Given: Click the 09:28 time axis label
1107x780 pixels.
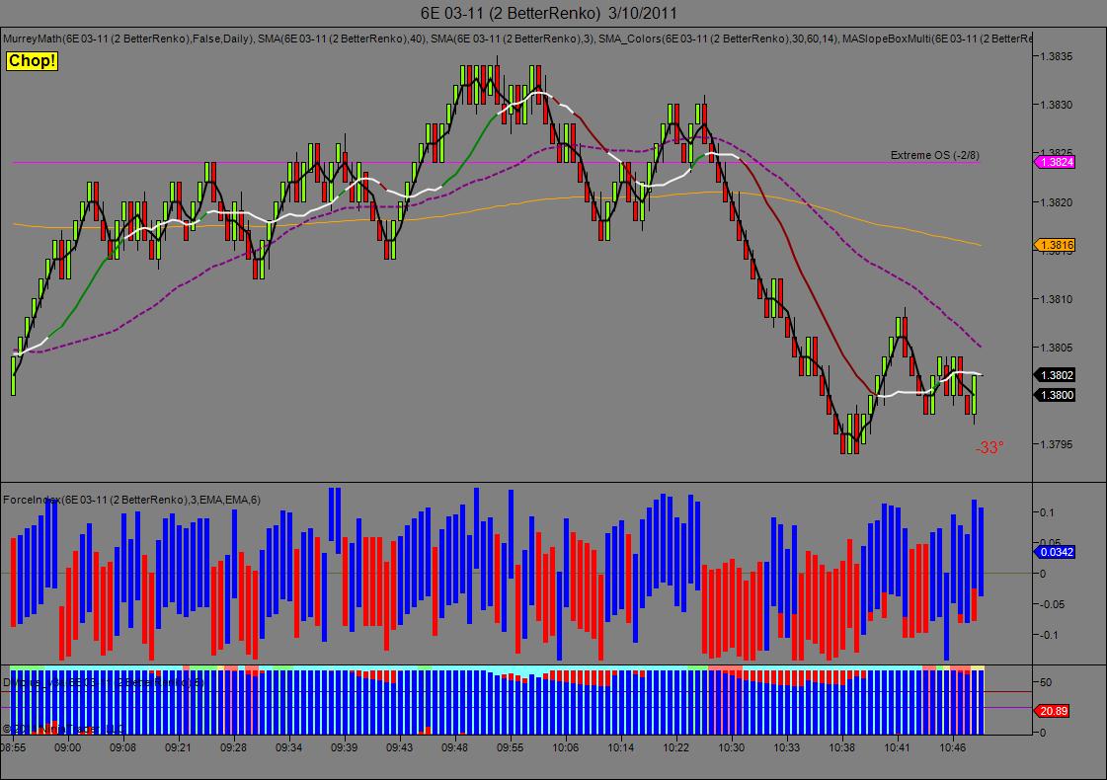Looking at the screenshot, I should (233, 746).
